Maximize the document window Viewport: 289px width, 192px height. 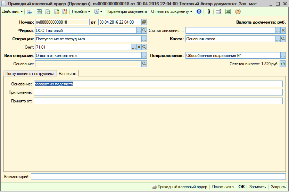tap(278, 4)
